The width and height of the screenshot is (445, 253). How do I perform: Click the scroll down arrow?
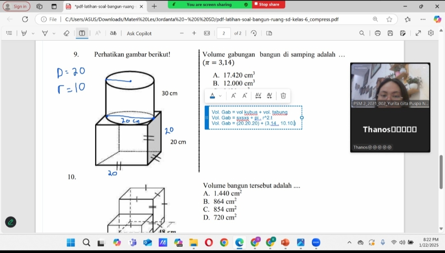tap(441, 229)
